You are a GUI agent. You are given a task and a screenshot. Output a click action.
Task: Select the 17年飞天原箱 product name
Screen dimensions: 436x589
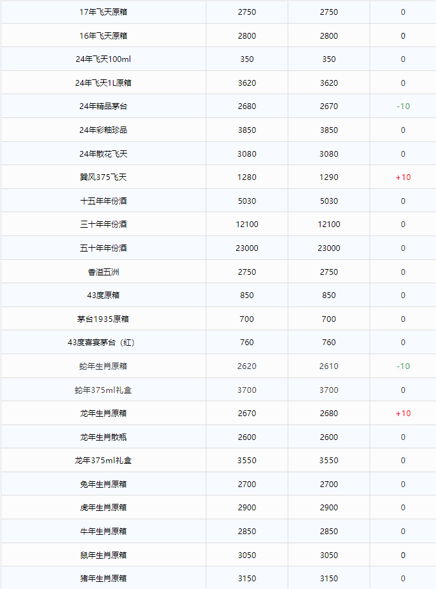pos(103,12)
